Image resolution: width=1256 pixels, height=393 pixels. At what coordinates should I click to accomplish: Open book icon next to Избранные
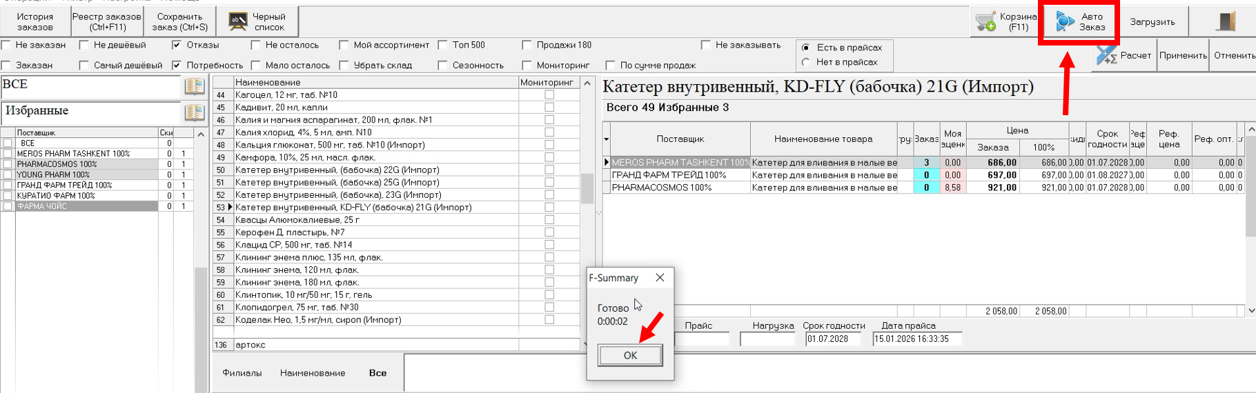195,112
